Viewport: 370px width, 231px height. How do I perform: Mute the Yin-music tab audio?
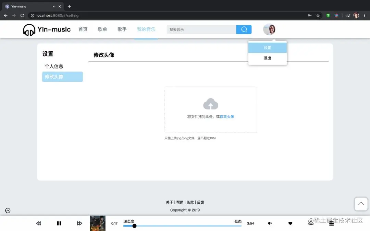(x=54, y=7)
